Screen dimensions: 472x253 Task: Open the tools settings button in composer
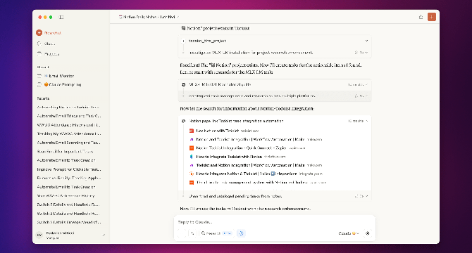(x=192, y=233)
